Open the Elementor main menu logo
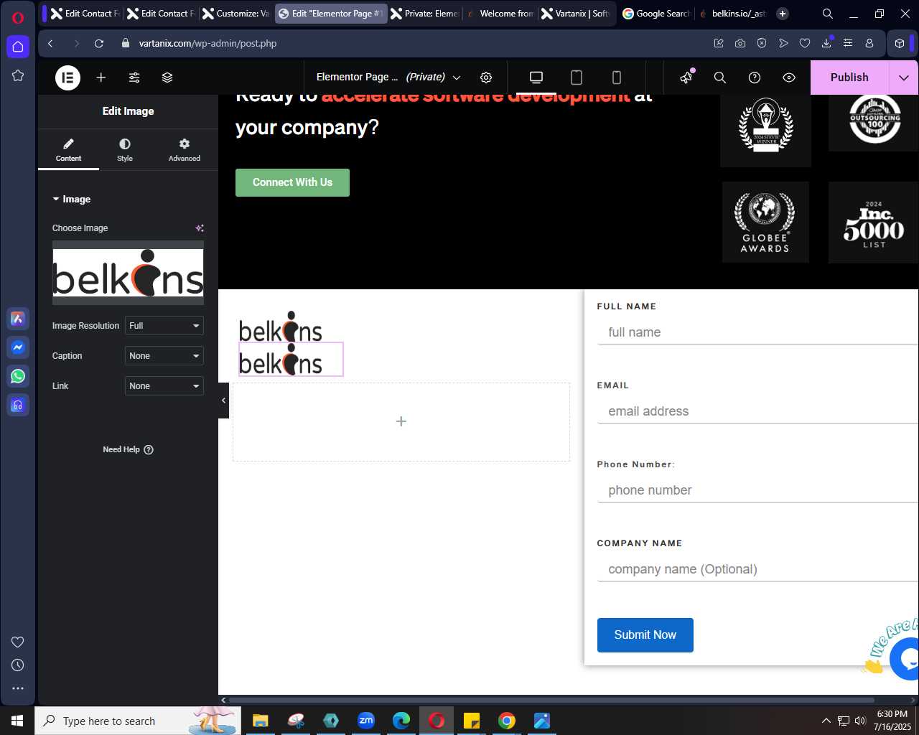 [x=68, y=78]
